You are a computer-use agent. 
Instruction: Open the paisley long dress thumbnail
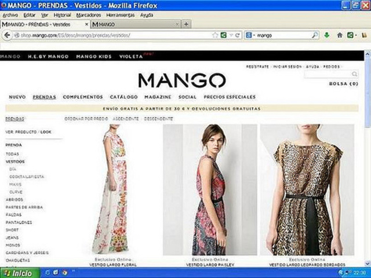click(x=210, y=189)
